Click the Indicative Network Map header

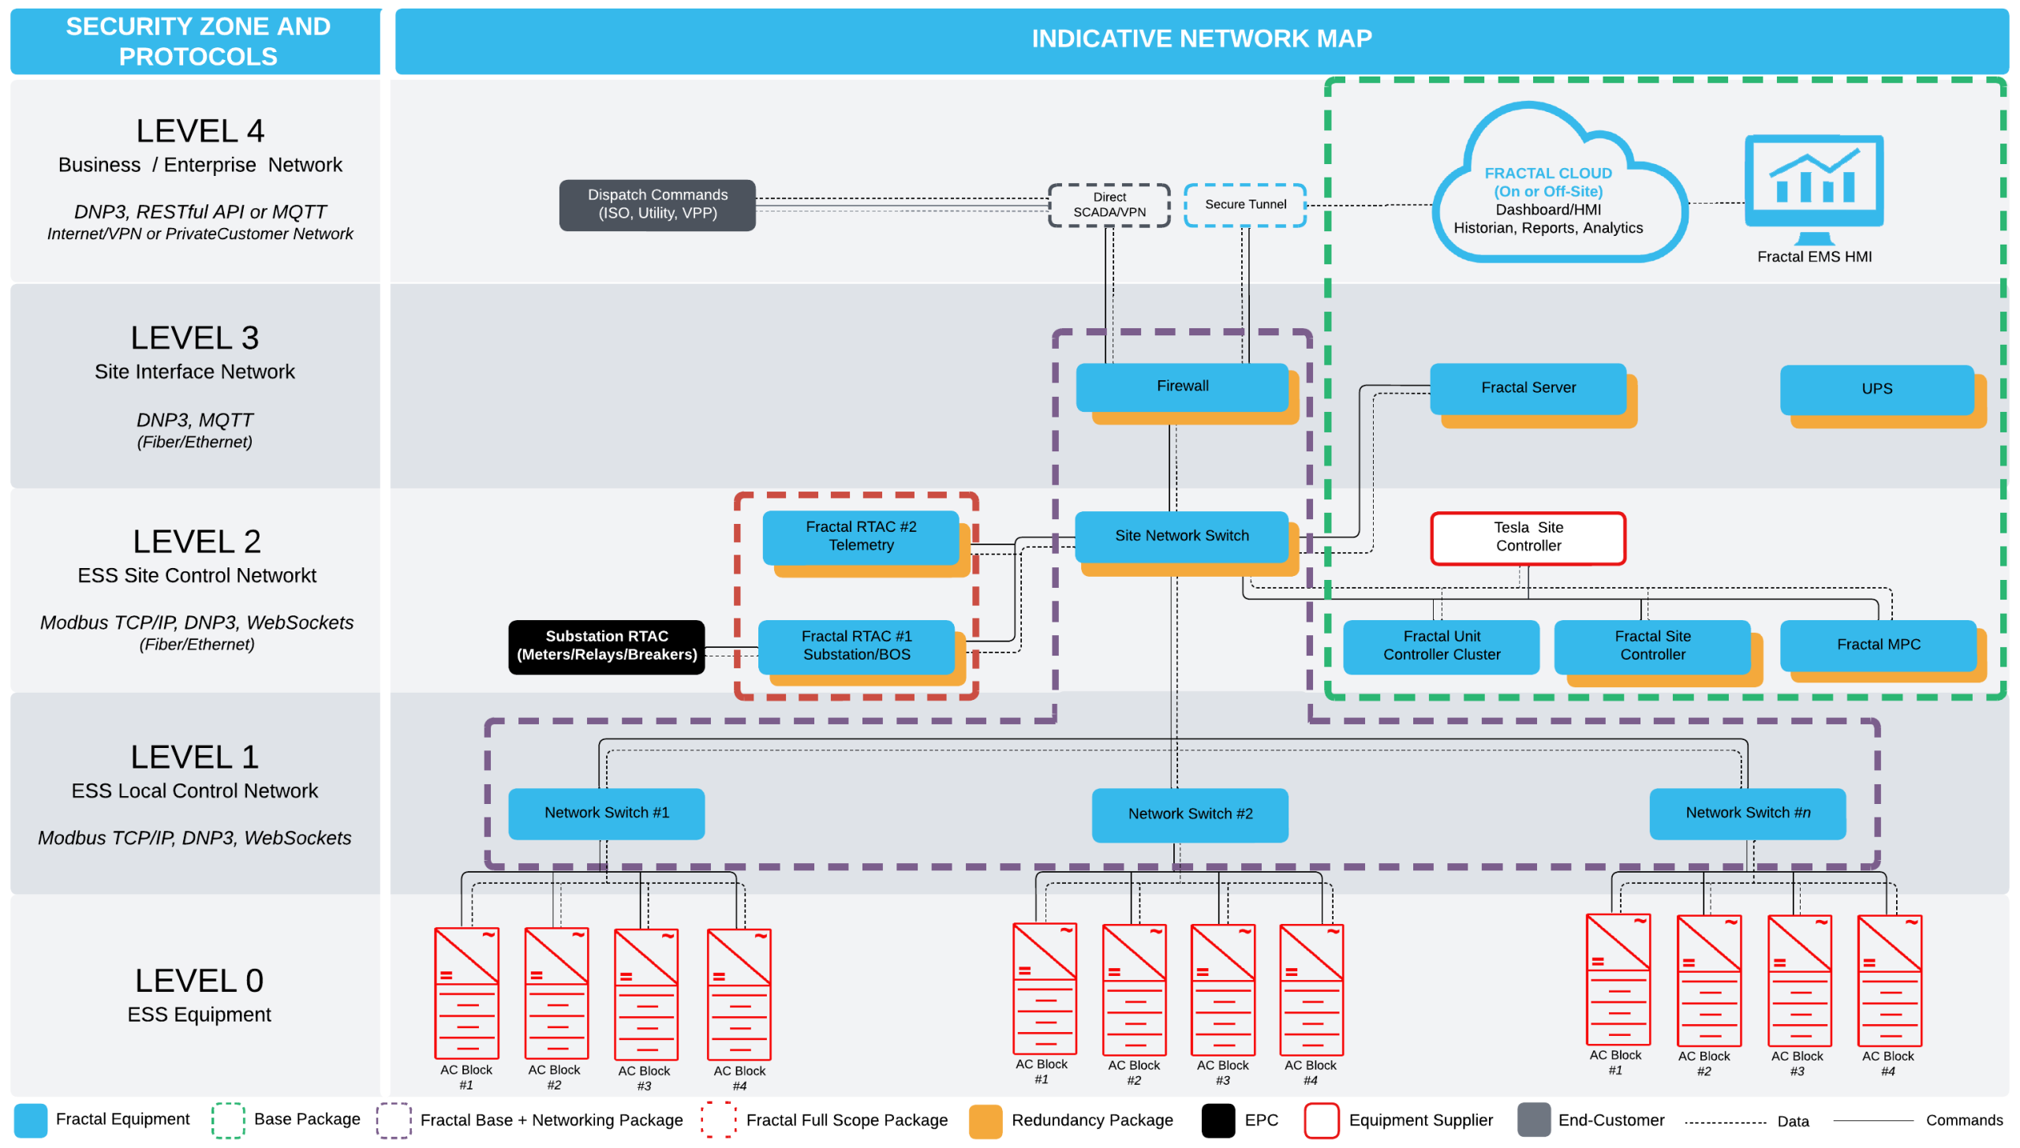pos(1202,40)
